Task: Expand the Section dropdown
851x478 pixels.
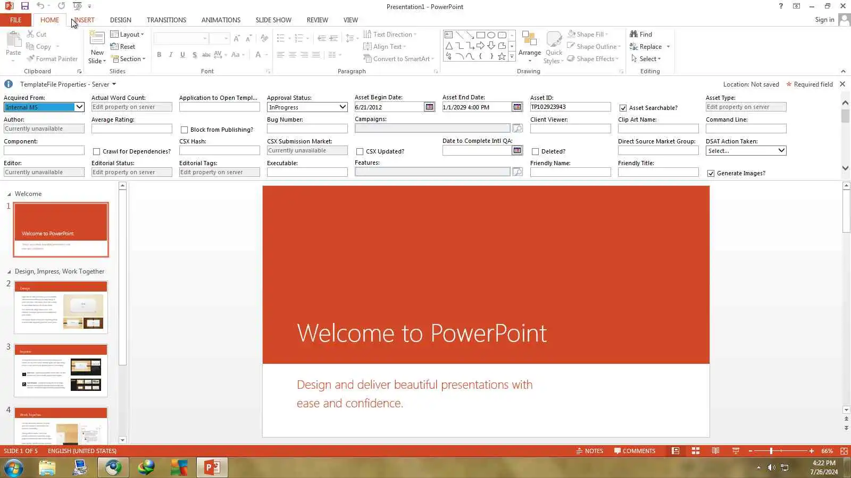Action: 128,58
